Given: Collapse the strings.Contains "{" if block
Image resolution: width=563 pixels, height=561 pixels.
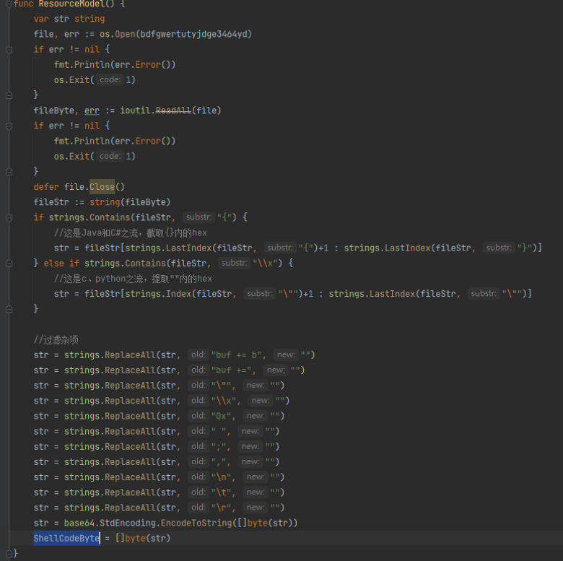Looking at the screenshot, I should 9,217.
